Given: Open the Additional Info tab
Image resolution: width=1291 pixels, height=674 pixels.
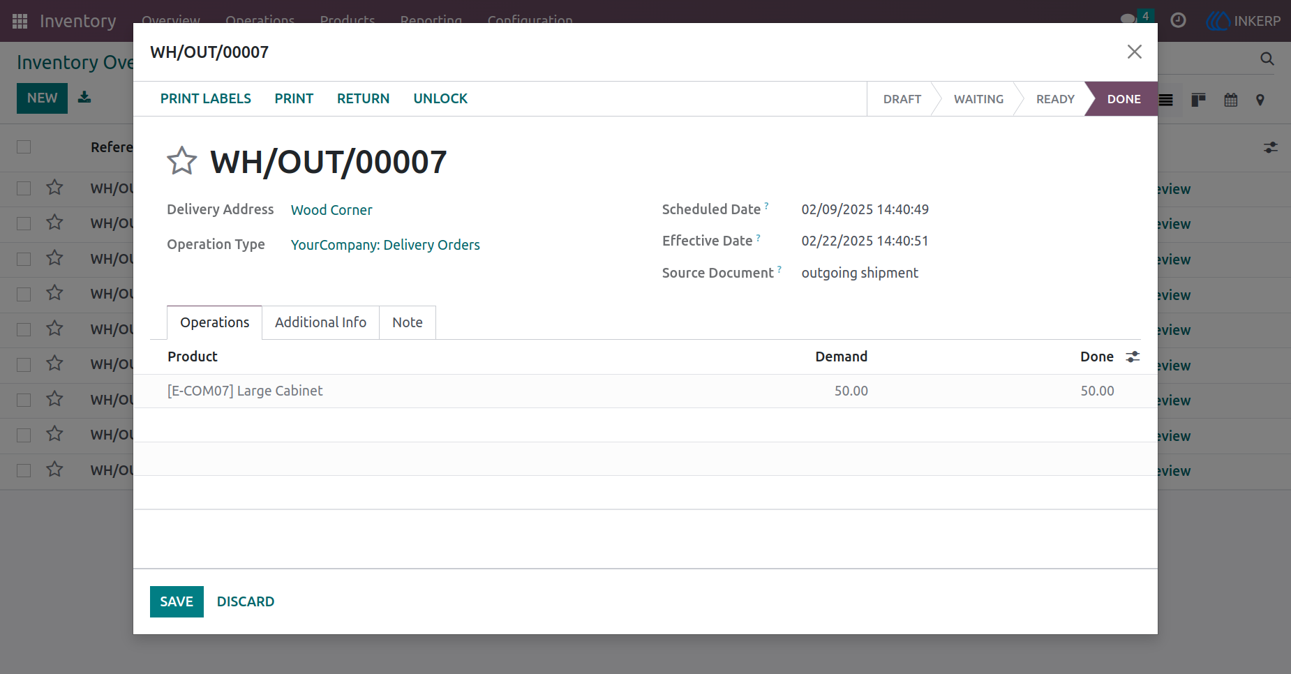Looking at the screenshot, I should pyautogui.click(x=320, y=322).
